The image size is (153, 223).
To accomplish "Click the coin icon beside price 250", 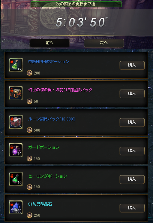I will (x=29, y=215).
